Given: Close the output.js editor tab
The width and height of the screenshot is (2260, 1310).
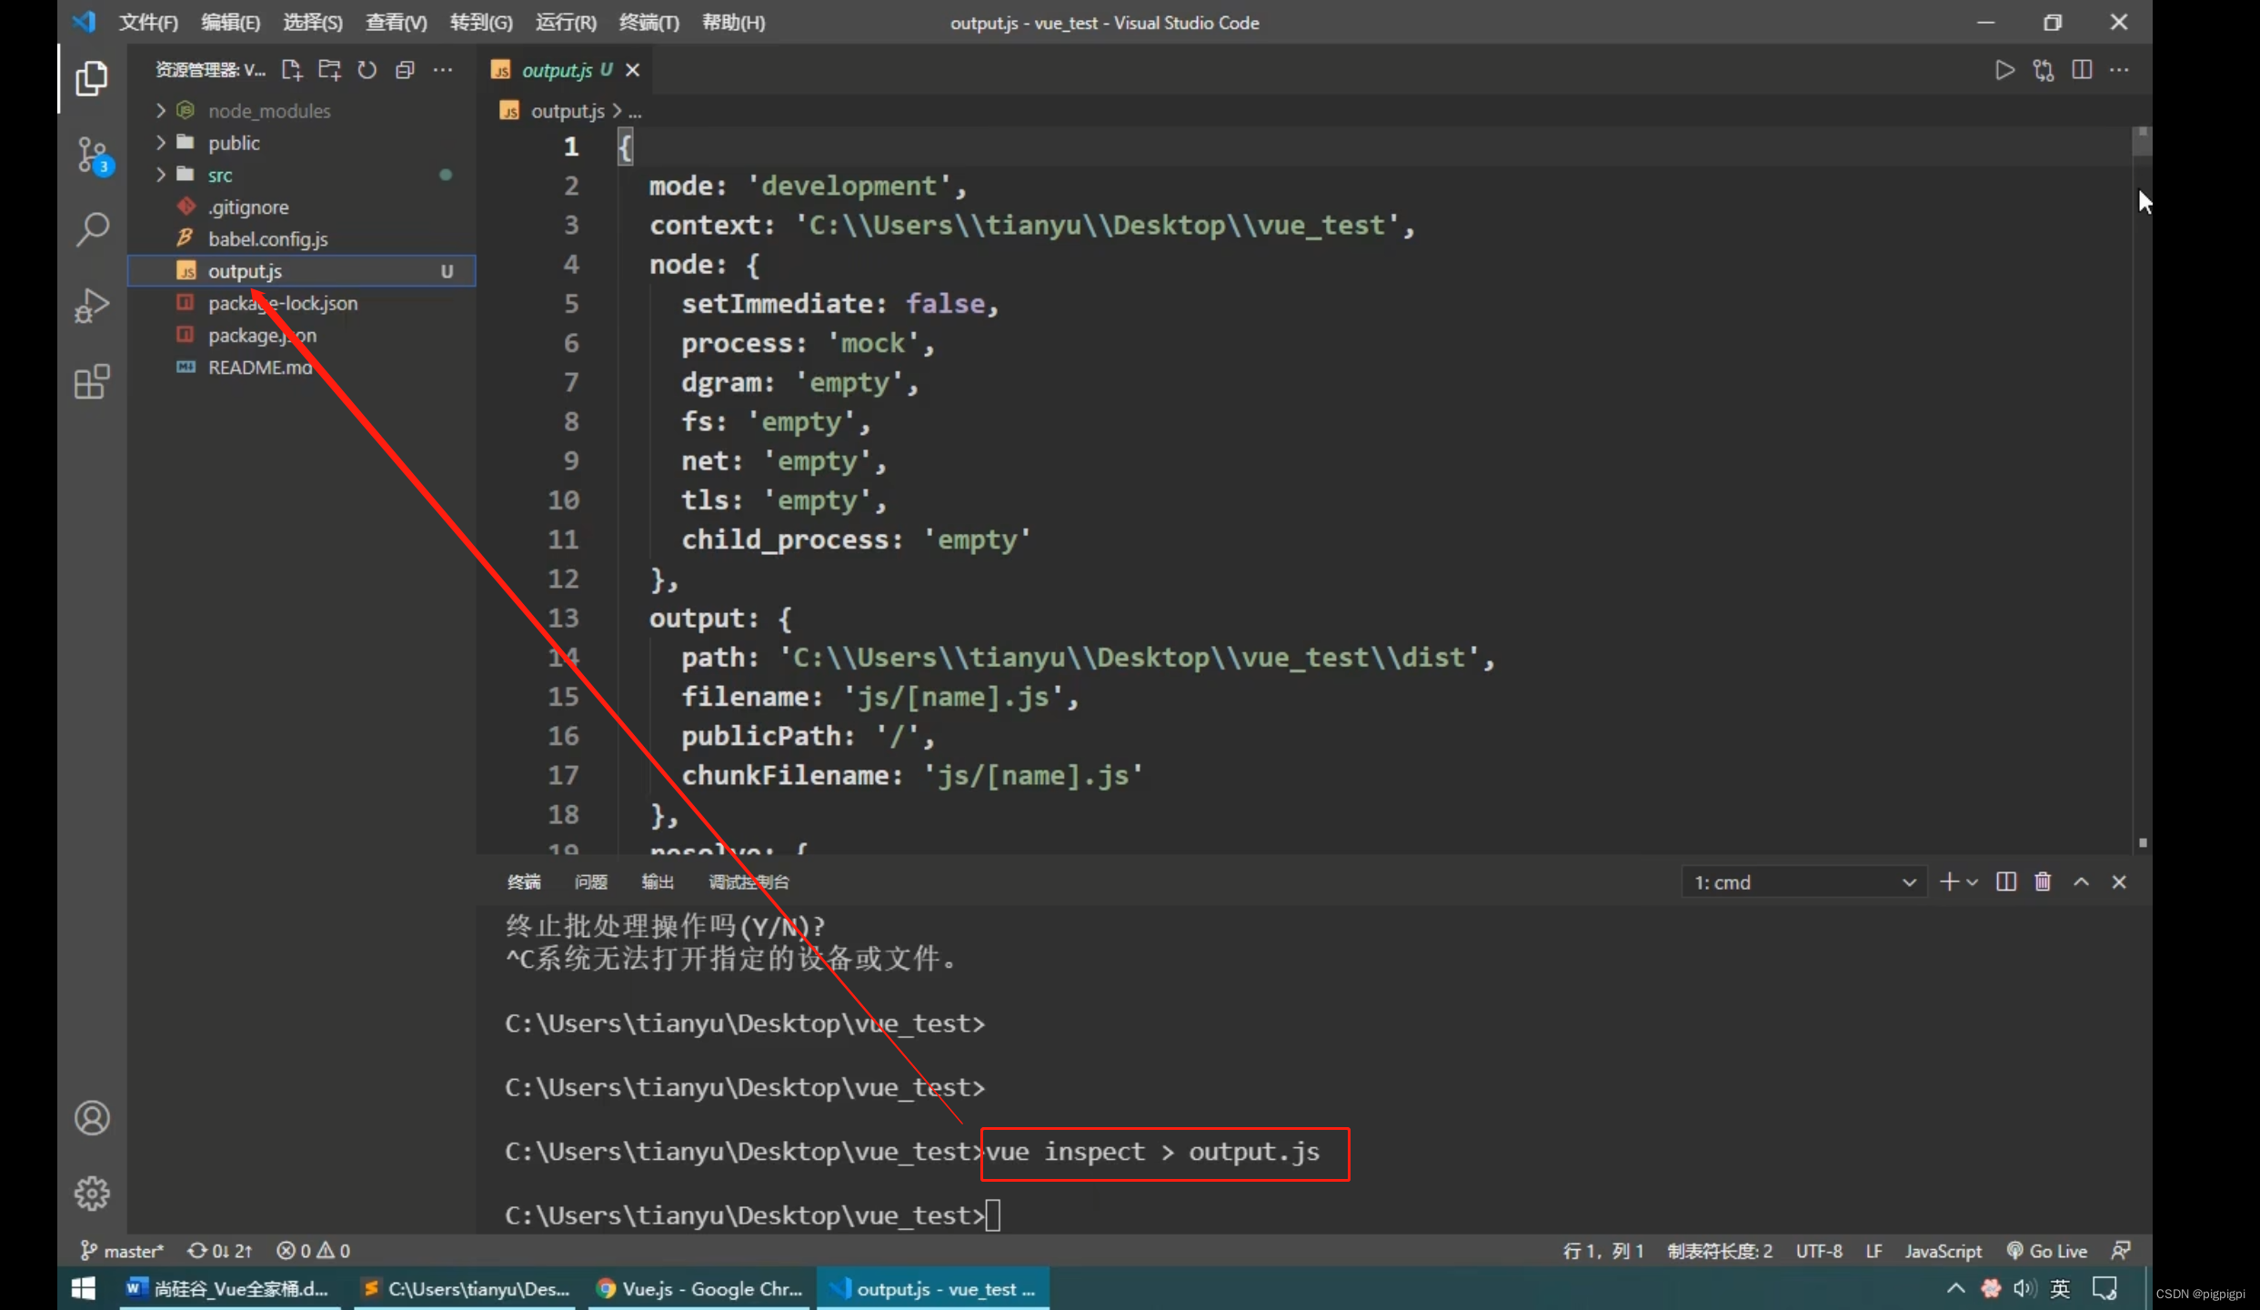Looking at the screenshot, I should coord(633,70).
